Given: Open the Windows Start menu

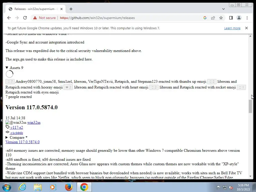Looking at the screenshot, I should pos(6,187).
